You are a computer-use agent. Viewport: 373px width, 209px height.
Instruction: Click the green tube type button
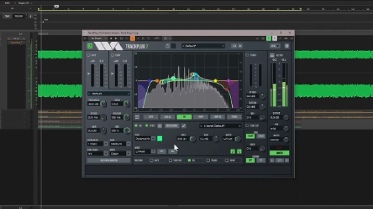(250, 136)
